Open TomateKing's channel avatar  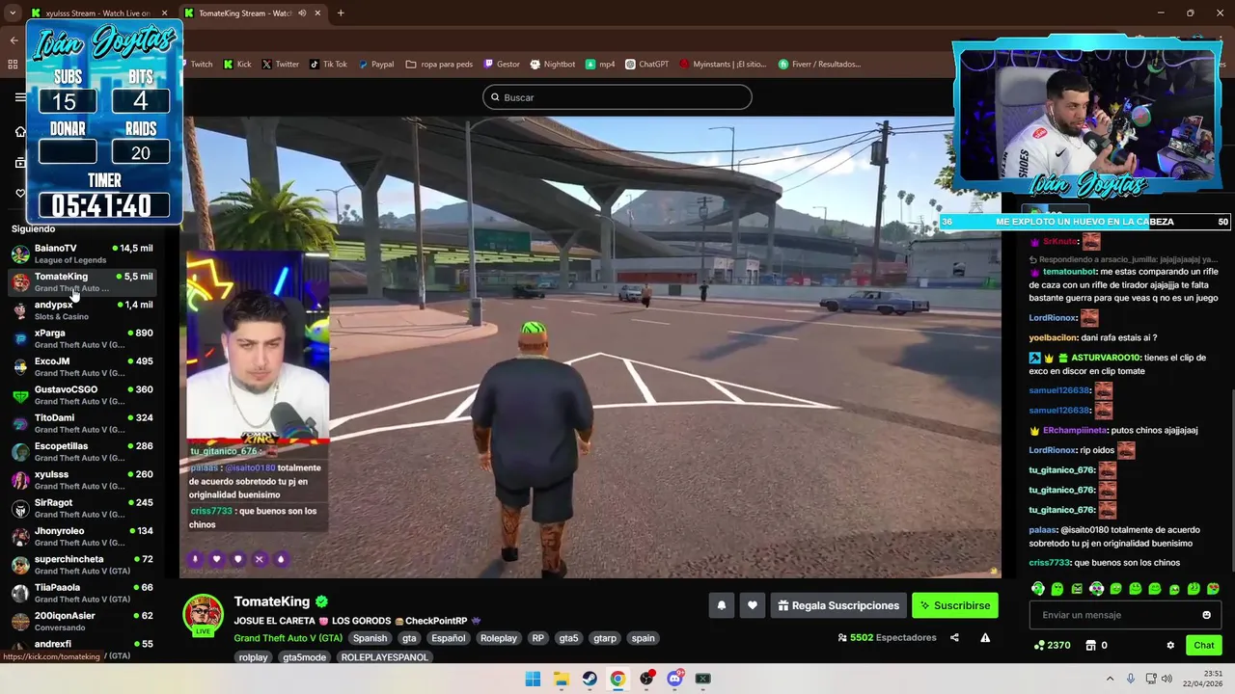coord(204,615)
